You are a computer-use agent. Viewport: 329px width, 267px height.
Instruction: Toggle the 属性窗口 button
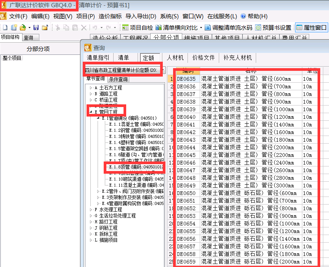[x=311, y=28]
